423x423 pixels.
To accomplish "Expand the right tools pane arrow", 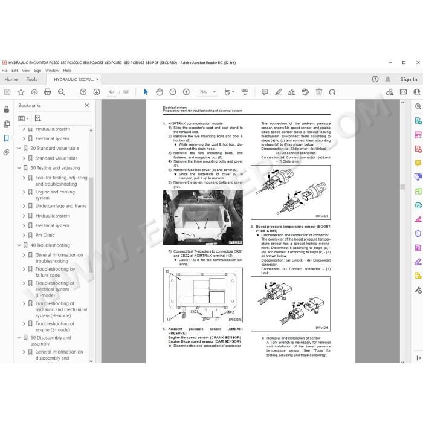I will pos(418,358).
